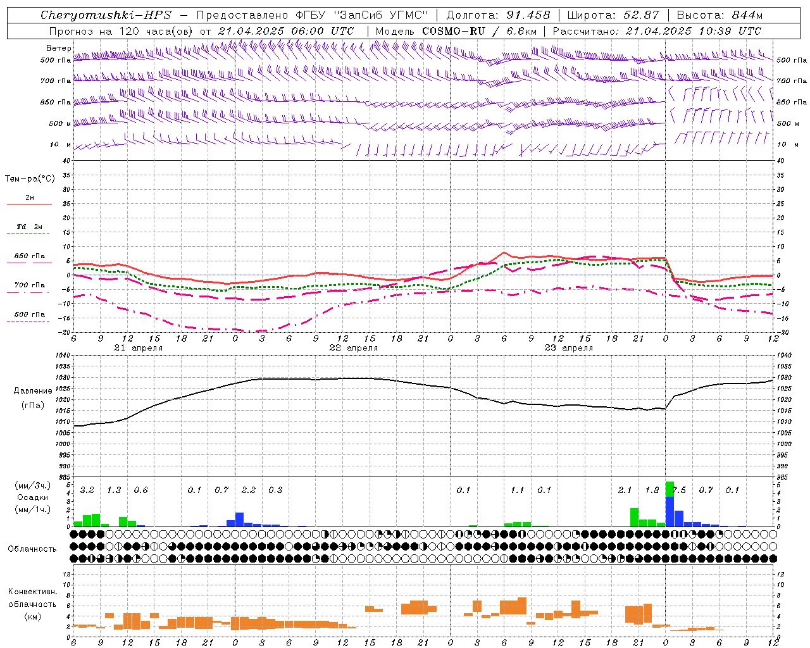Click the 1.8 precipitation total

[652, 490]
